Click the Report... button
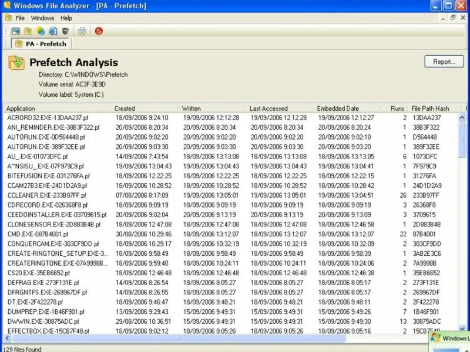The height and width of the screenshot is (352, 470). [x=444, y=62]
